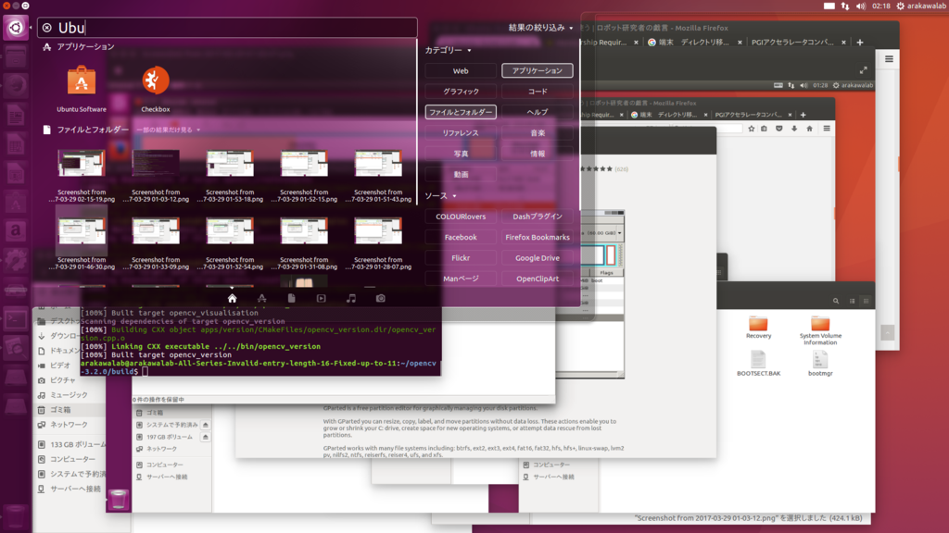Toggle the リファレンス category filter

461,133
